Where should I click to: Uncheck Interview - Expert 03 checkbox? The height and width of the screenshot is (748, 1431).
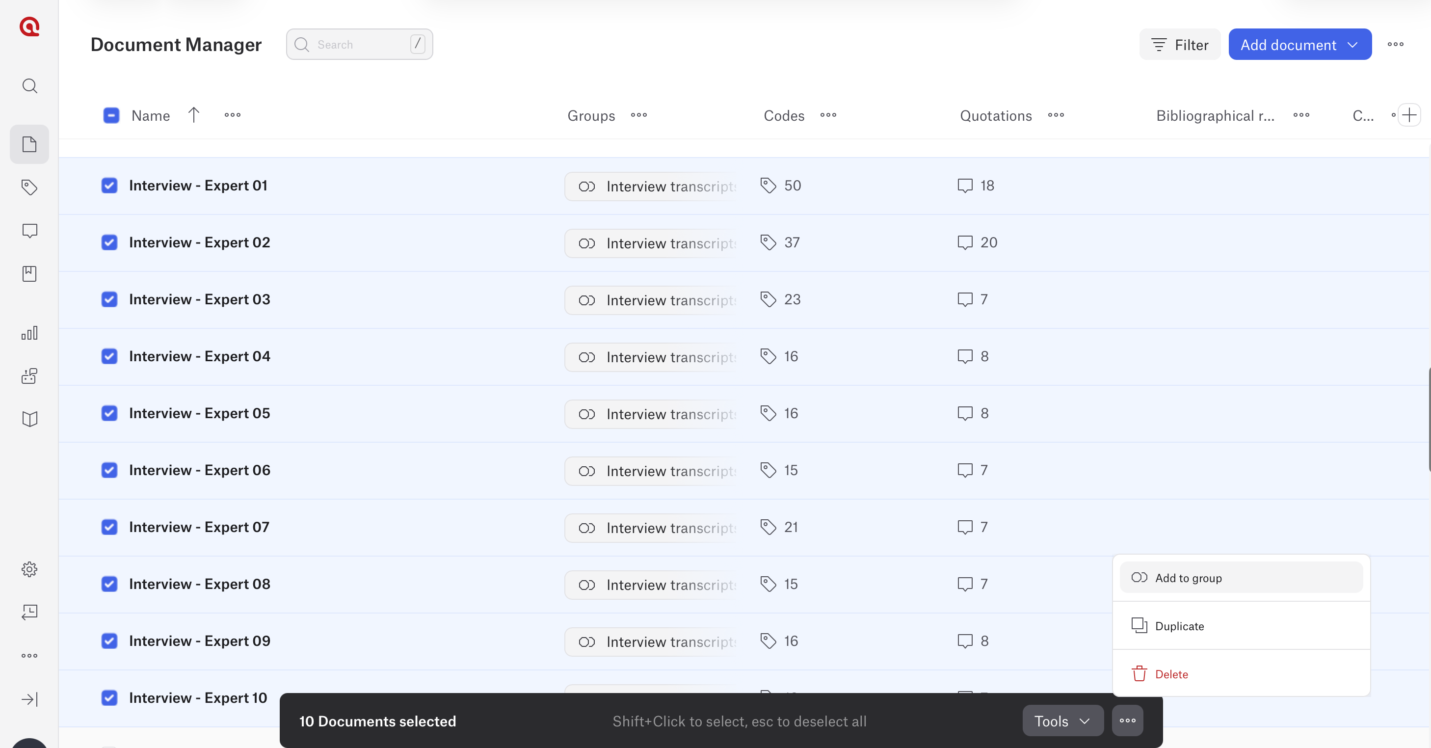point(109,299)
